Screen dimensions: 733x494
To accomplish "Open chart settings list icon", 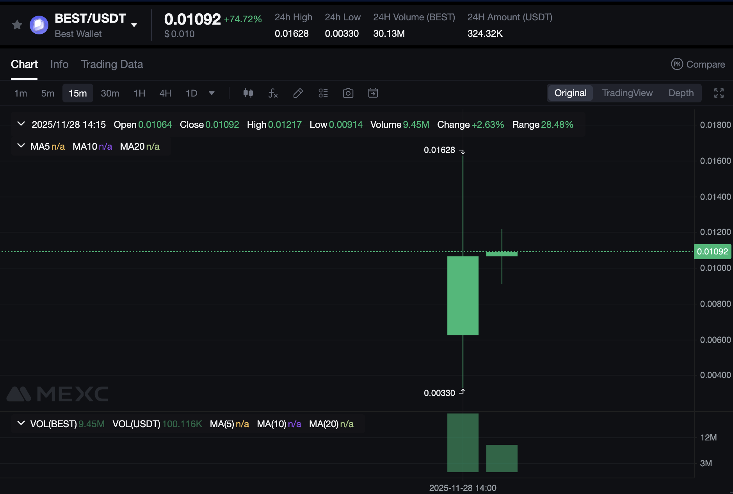I will coord(323,93).
